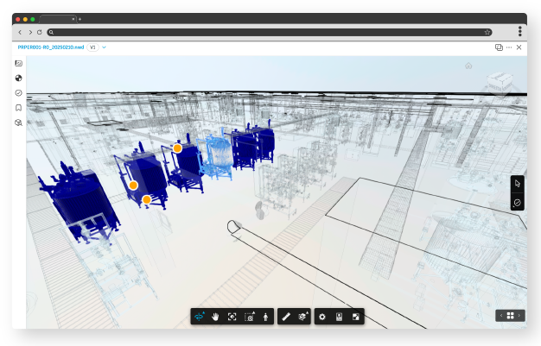Open the sheets image panel in sidebar
The height and width of the screenshot is (346, 541).
click(18, 63)
